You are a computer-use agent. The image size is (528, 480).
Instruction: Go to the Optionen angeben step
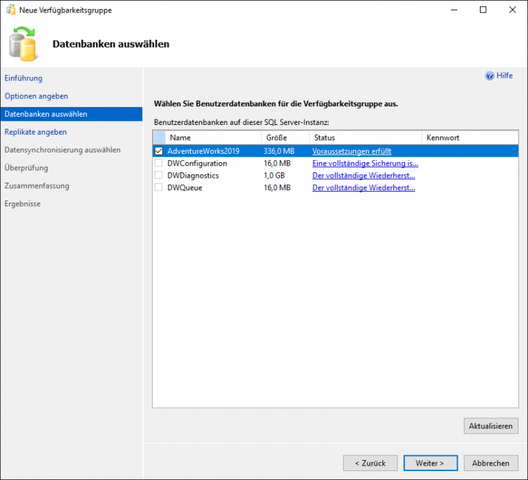point(36,96)
